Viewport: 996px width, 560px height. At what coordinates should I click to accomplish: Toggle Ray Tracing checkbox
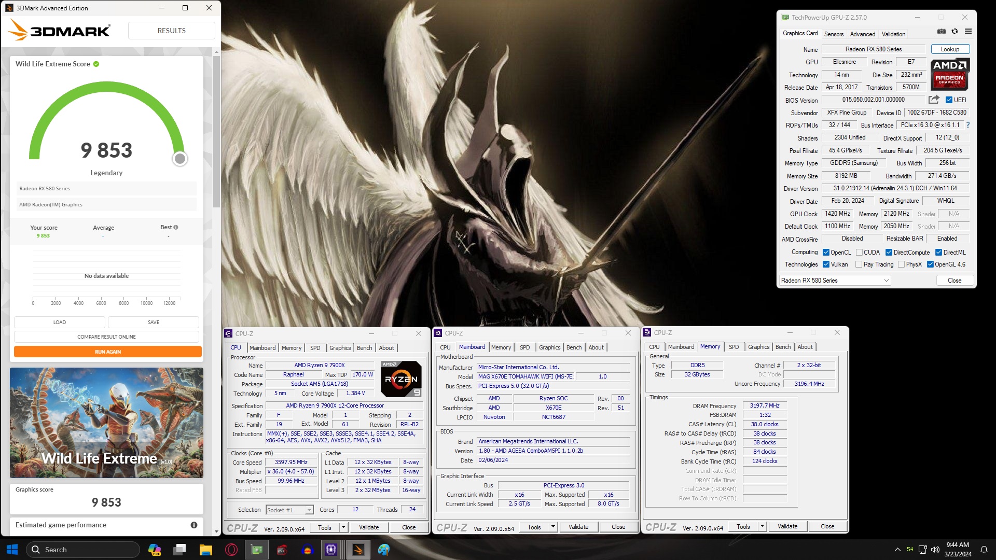859,264
